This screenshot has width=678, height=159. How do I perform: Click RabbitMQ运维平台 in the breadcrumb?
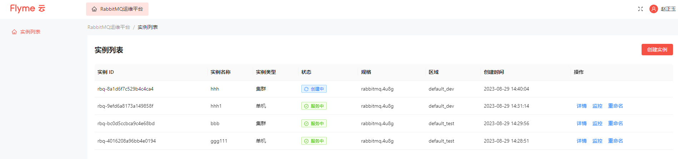[109, 27]
